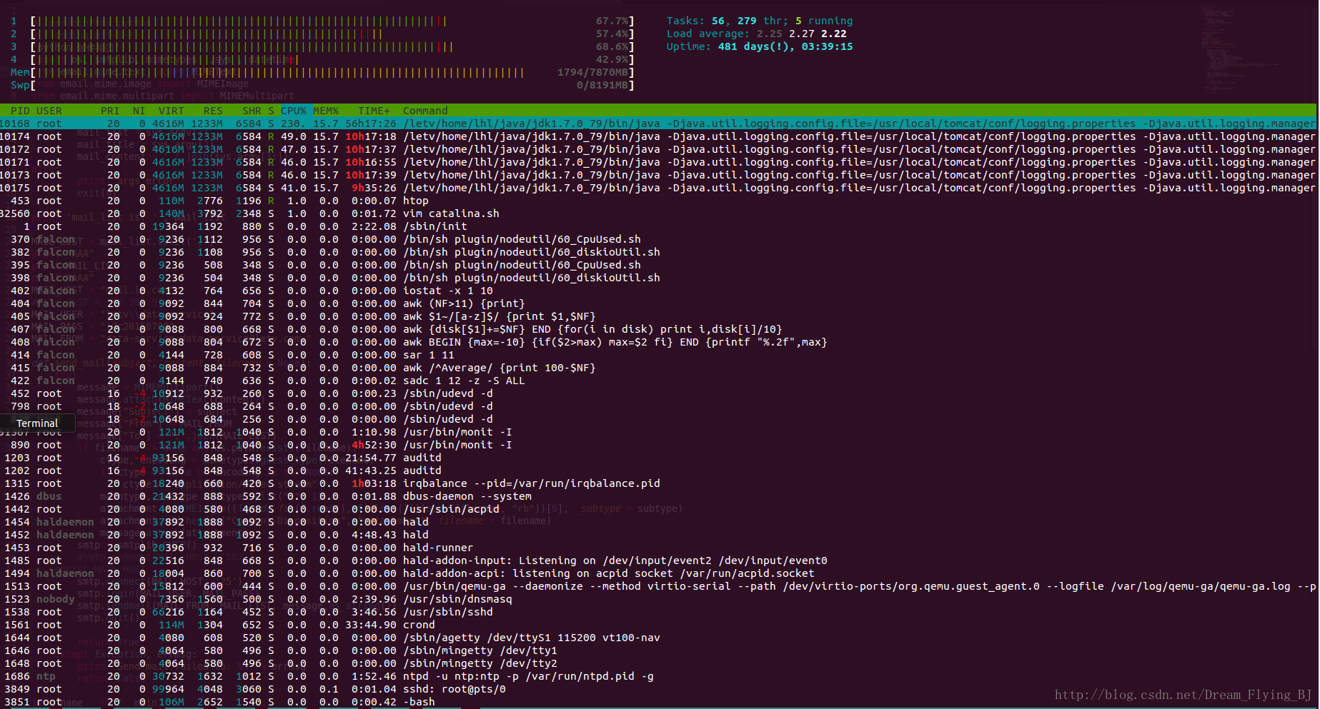Screen dimensions: 1320x709
Task: Select the 'sshd: root@pts/0' row
Action: coord(658,689)
